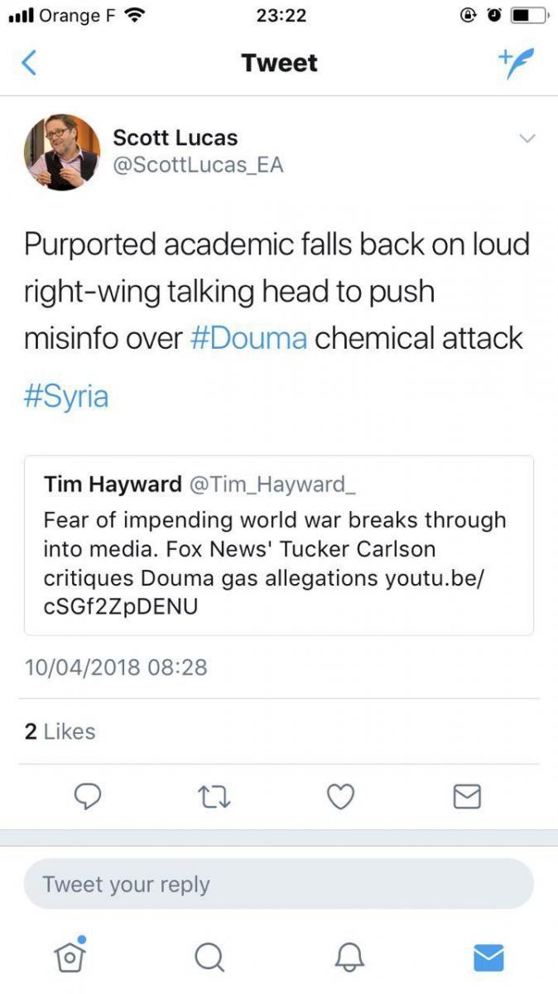The width and height of the screenshot is (558, 994).
Task: View the 2 Likes list
Action: coord(60,731)
